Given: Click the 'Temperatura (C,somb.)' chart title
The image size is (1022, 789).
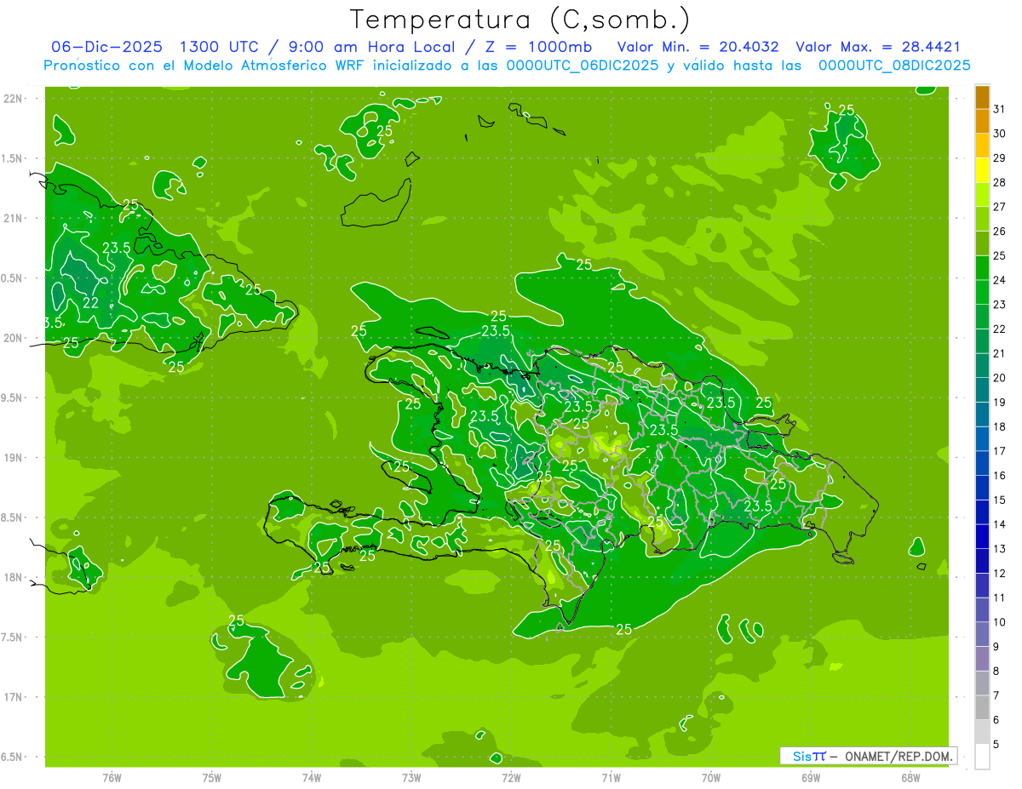Looking at the screenshot, I should point(520,20).
